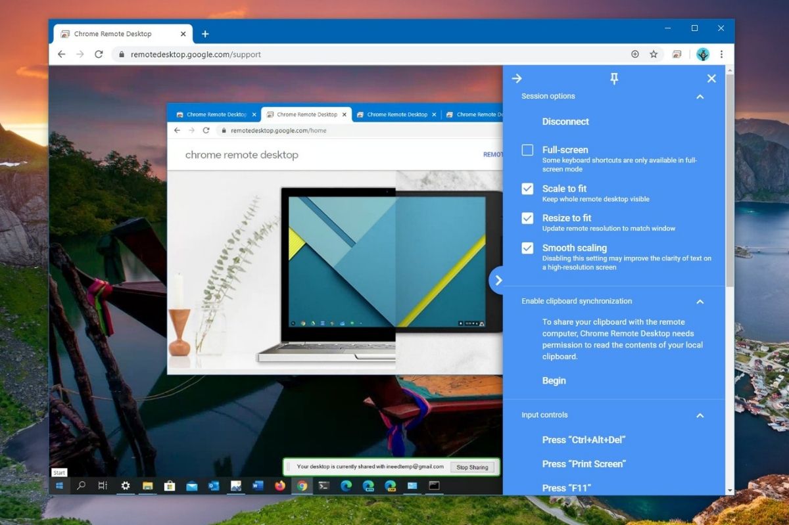Image resolution: width=789 pixels, height=525 pixels.
Task: Launch Settings gear on remote taskbar
Action: point(125,486)
